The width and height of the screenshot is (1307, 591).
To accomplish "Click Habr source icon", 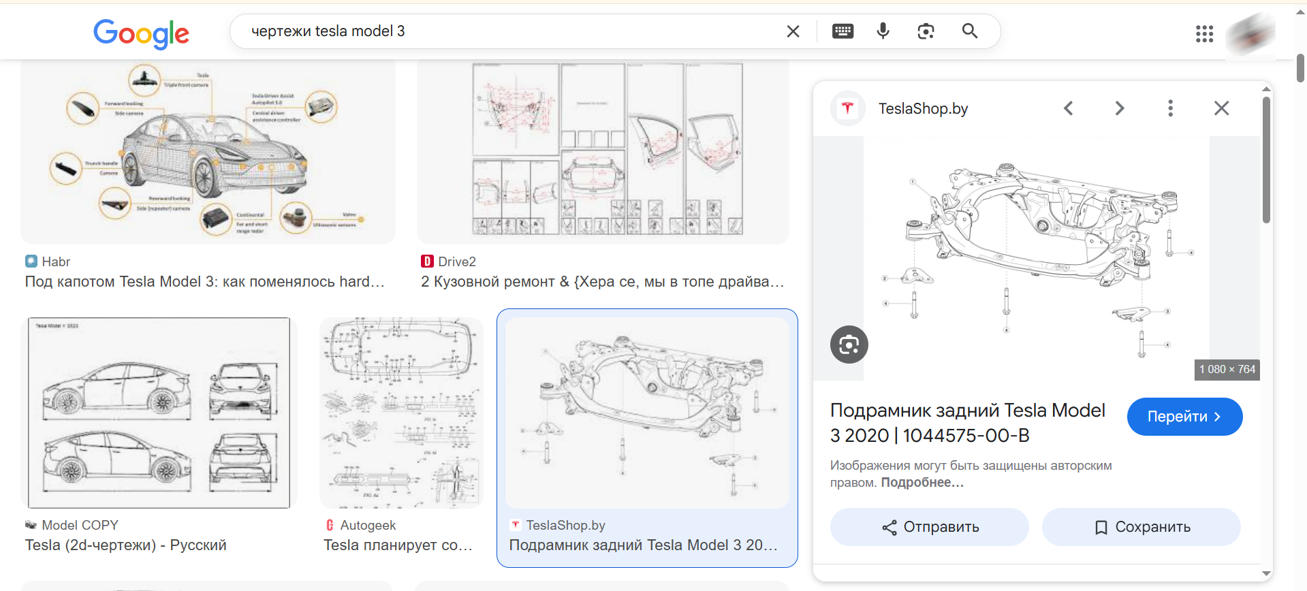I will point(31,261).
